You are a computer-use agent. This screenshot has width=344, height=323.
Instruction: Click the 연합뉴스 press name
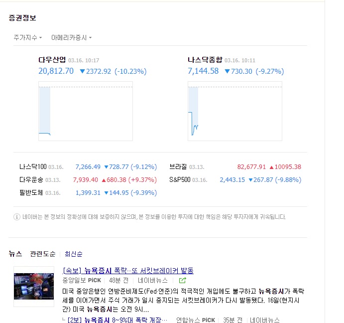click(x=188, y=320)
